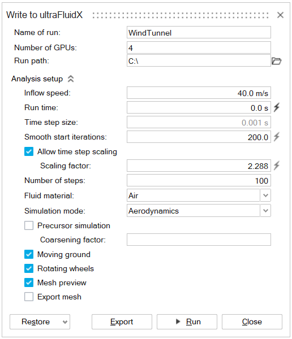Click the lightning icon beside Run time

pos(276,107)
